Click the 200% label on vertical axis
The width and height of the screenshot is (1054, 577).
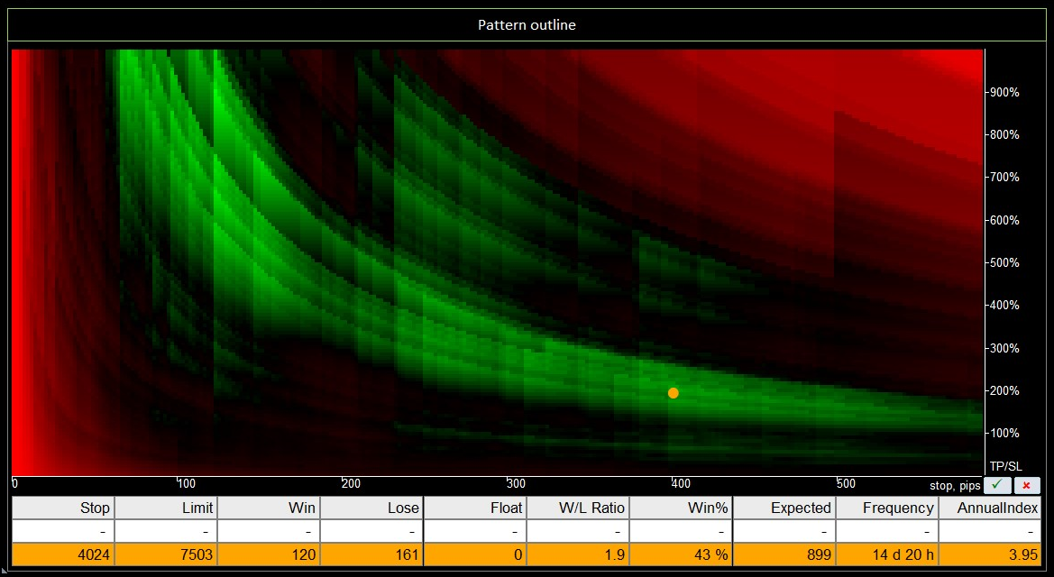[1004, 390]
